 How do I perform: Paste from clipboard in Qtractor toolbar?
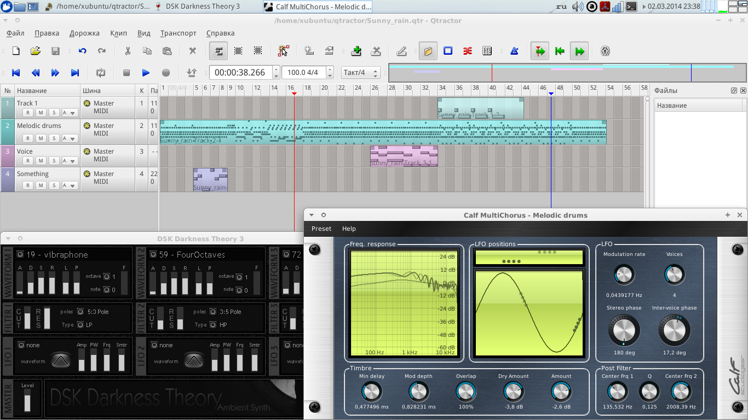(x=167, y=51)
